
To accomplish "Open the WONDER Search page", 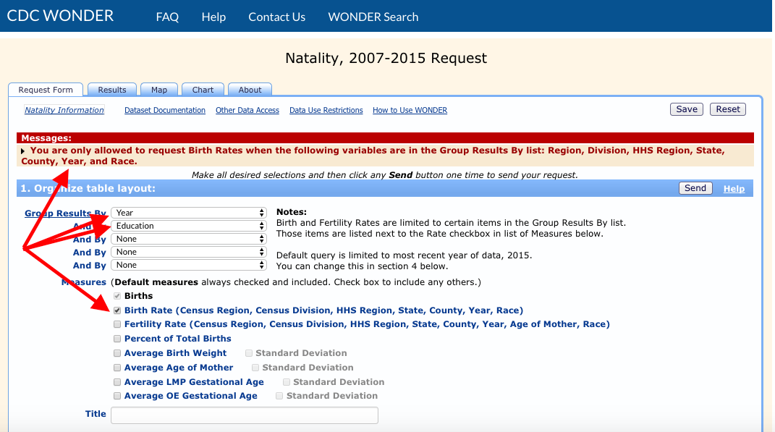I will 373,16.
